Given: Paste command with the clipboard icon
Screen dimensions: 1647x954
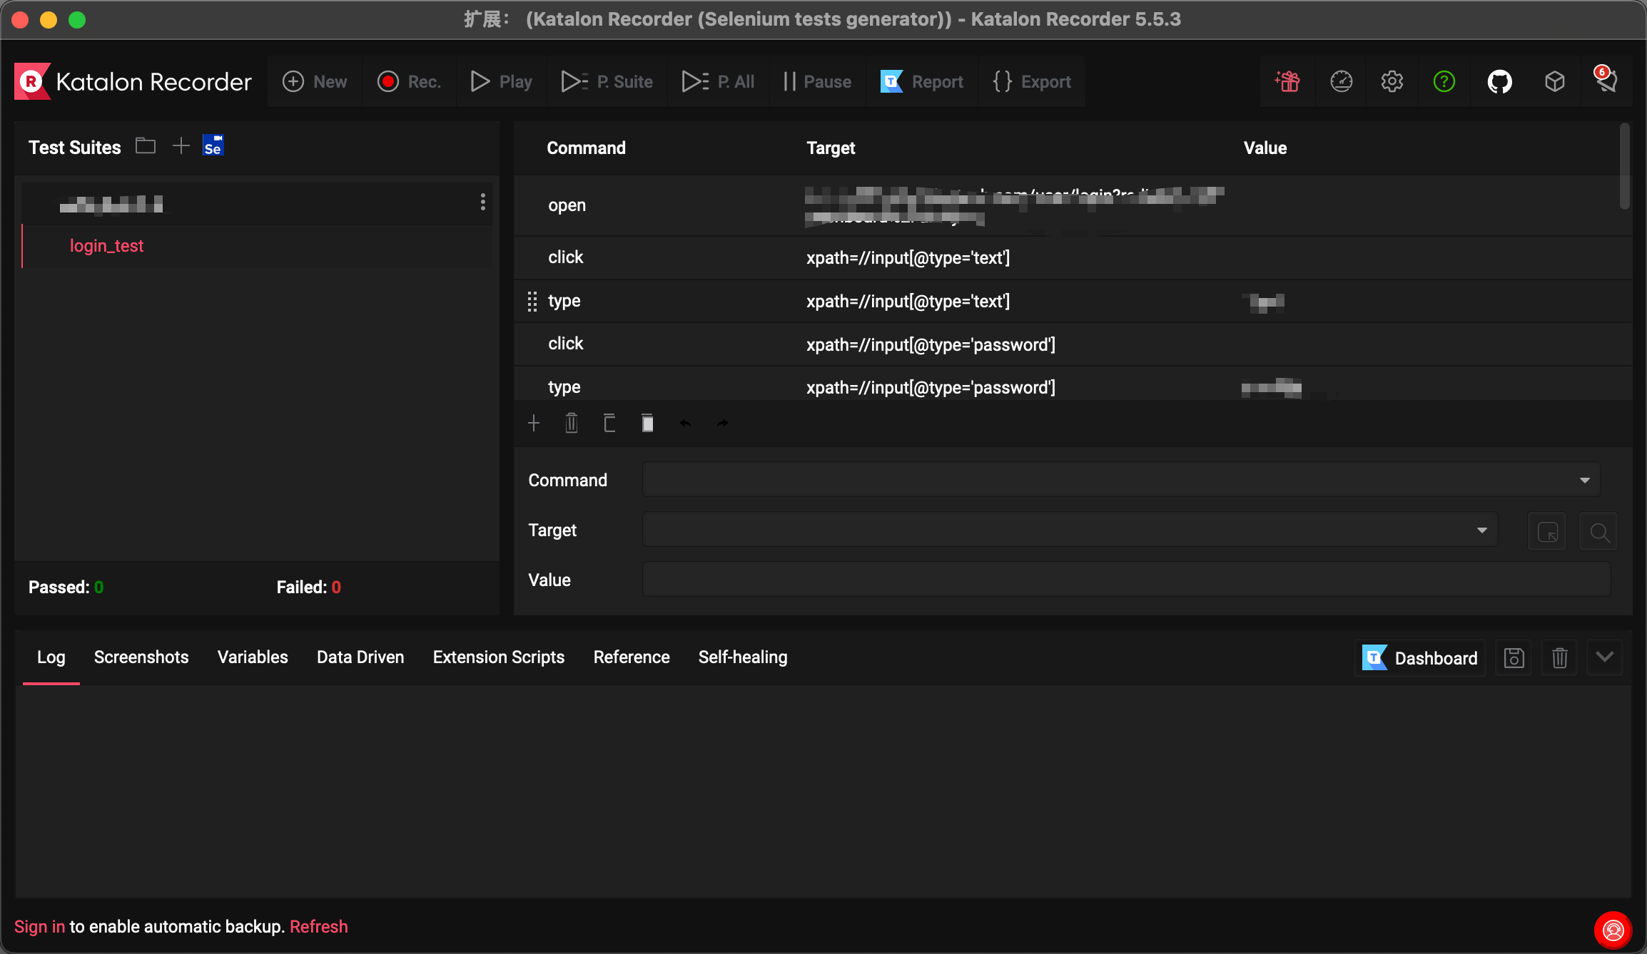Looking at the screenshot, I should [x=647, y=424].
